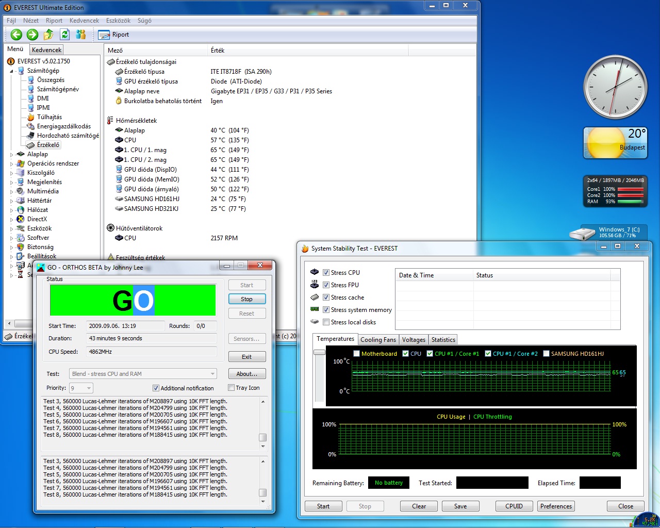This screenshot has width=660, height=528.
Task: Click the Windows_7 (C:) drive gadget
Action: tap(607, 233)
